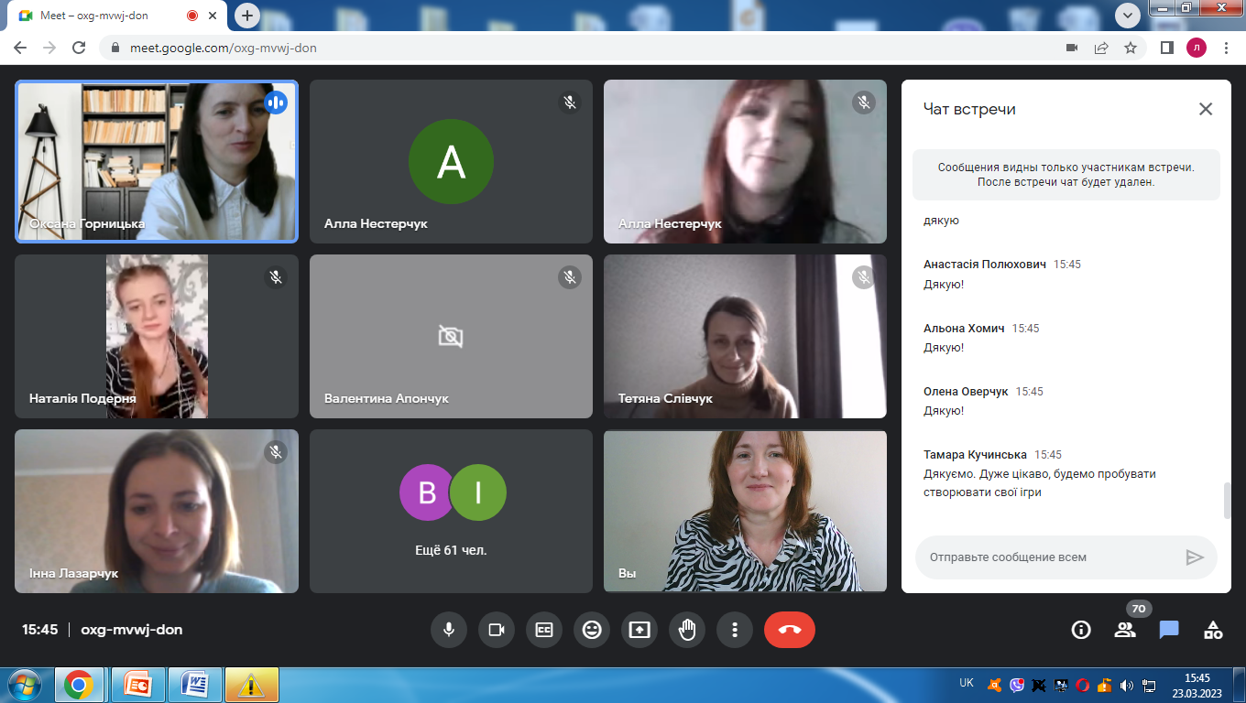The width and height of the screenshot is (1246, 703).
Task: End the call with the red hang-up button
Action: click(x=790, y=630)
